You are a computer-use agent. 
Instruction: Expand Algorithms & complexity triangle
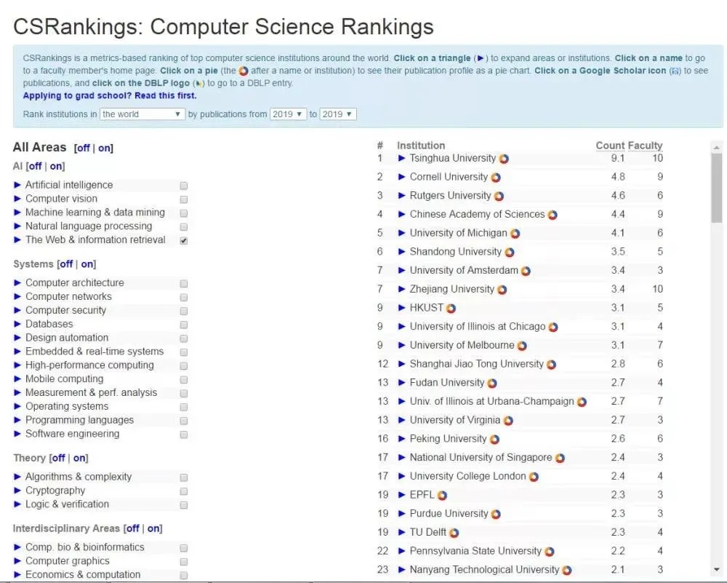17,477
